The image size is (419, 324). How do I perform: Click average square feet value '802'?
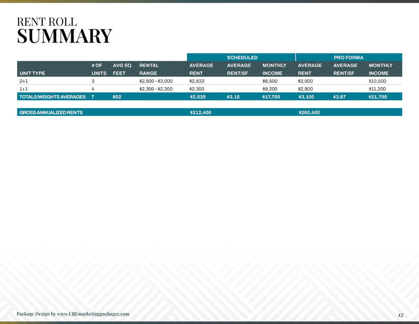(117, 97)
